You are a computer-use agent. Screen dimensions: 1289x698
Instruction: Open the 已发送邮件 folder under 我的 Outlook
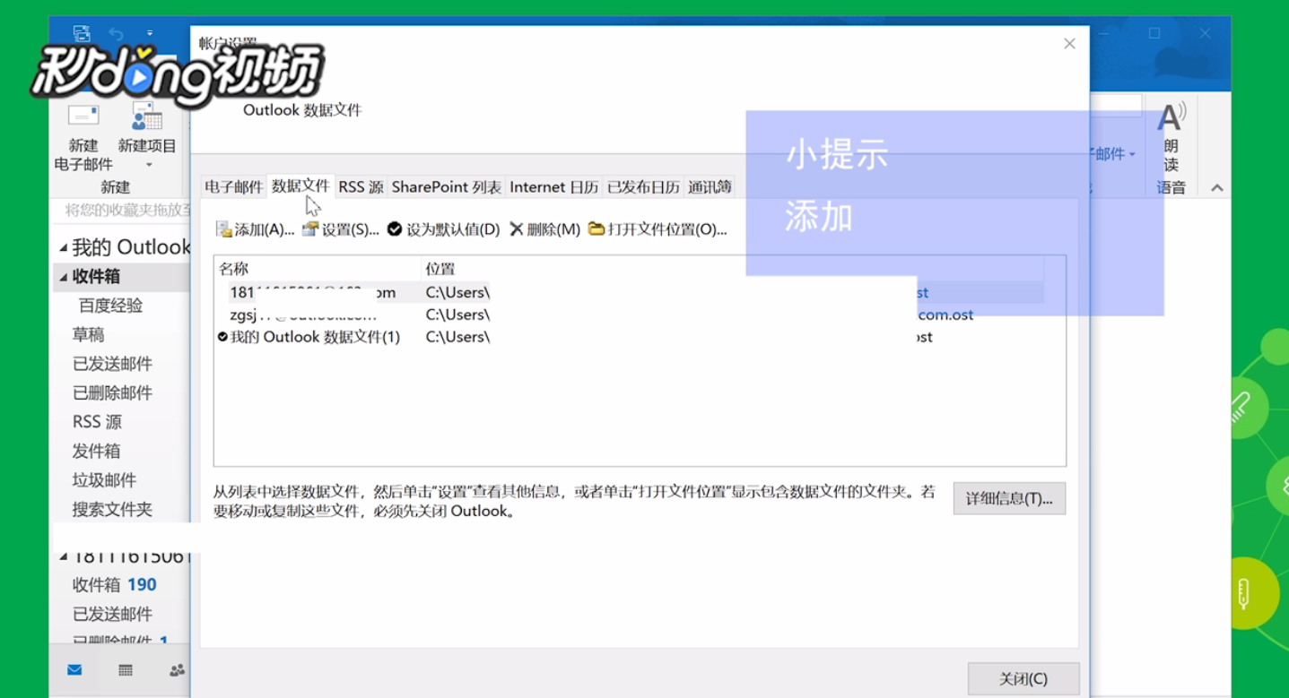112,364
